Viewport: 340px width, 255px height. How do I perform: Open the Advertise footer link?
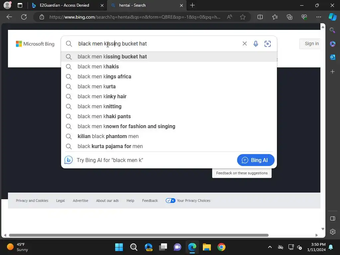tap(80, 201)
